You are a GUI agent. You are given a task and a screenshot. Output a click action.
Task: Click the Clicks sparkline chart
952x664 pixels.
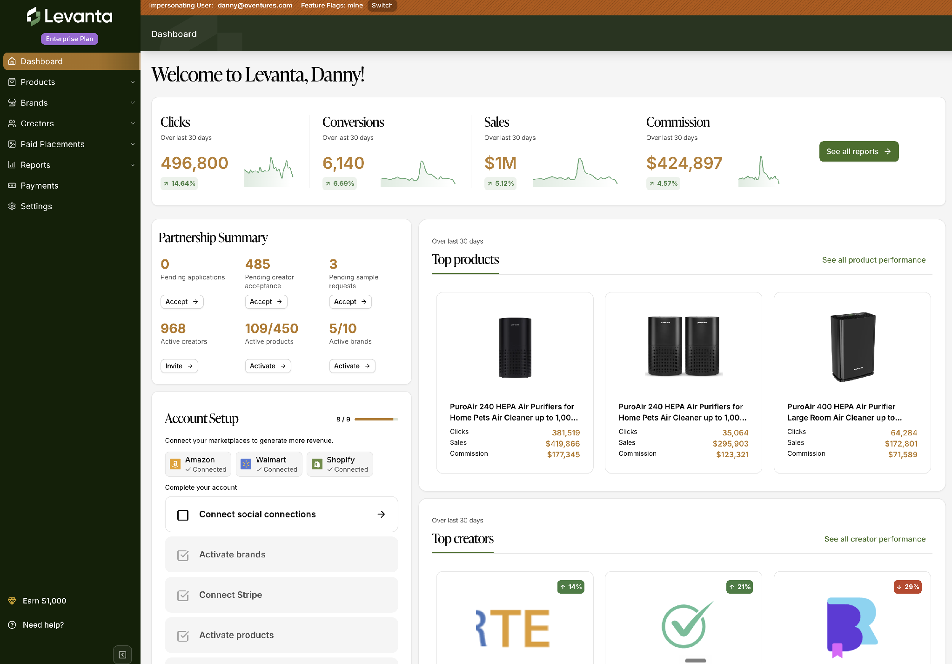pyautogui.click(x=269, y=172)
